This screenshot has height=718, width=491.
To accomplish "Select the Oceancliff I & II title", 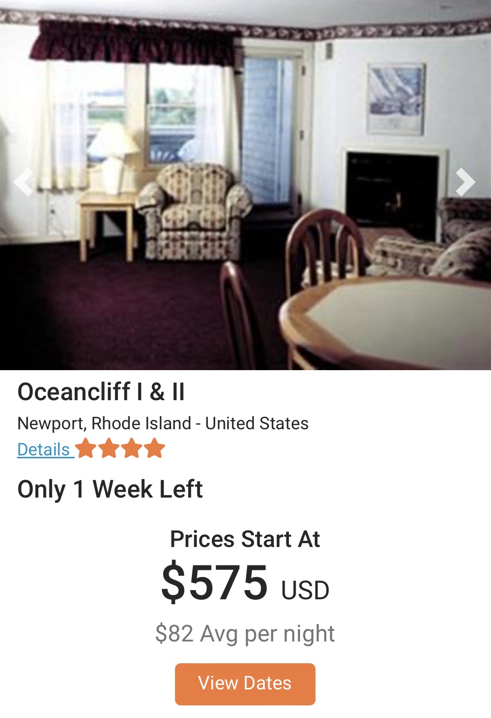I will tap(101, 391).
